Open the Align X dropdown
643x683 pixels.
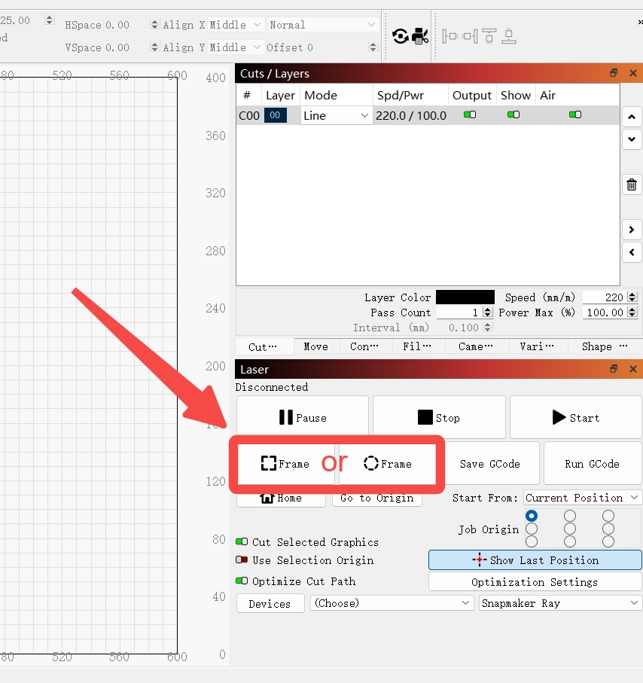point(235,25)
